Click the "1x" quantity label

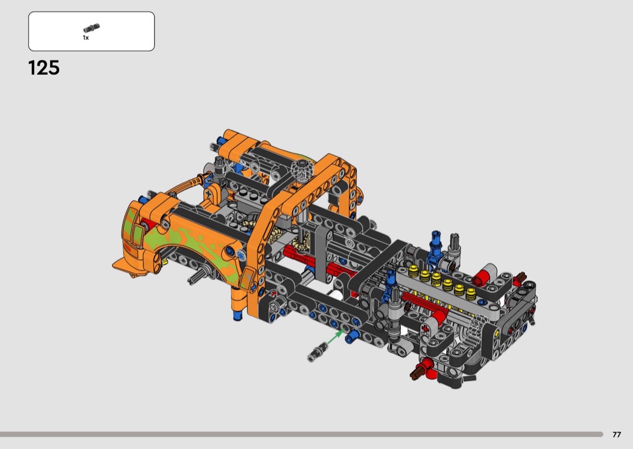(86, 38)
